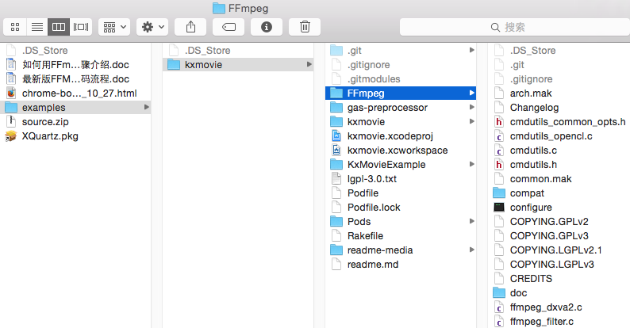Expand the gas-preprocessor arrow

click(x=471, y=107)
